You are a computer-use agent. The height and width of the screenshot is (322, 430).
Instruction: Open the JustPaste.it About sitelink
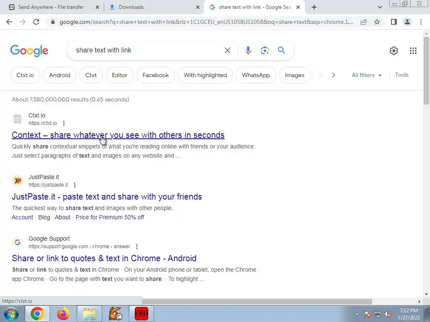(63, 217)
